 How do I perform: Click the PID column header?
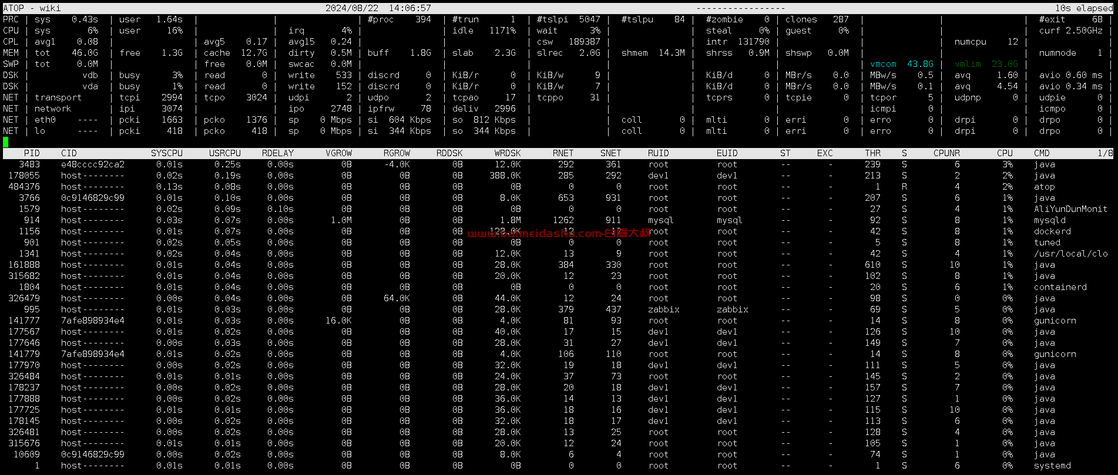click(x=32, y=153)
